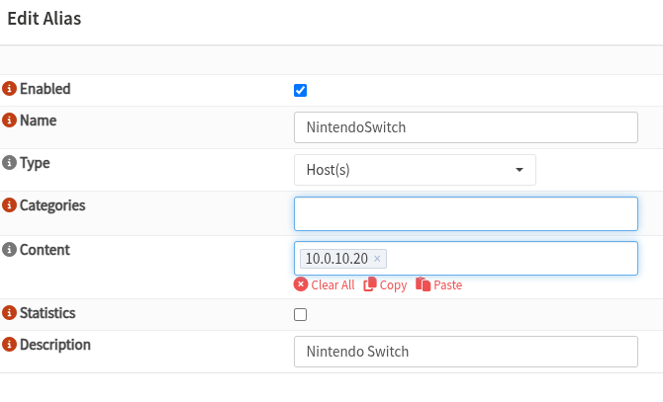This screenshot has height=402, width=663.
Task: Click the Content label text
Action: point(45,249)
